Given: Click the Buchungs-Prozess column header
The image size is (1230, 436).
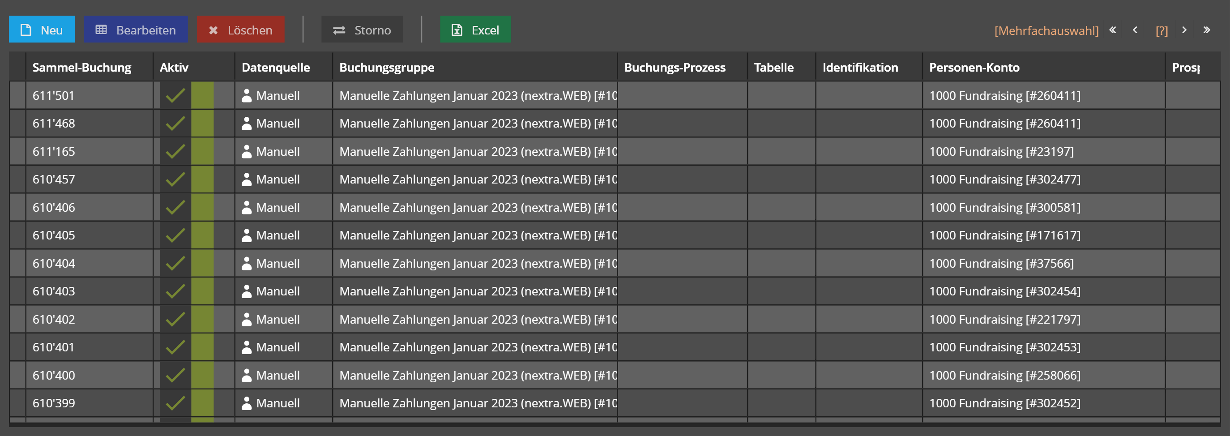Looking at the screenshot, I should (x=675, y=67).
